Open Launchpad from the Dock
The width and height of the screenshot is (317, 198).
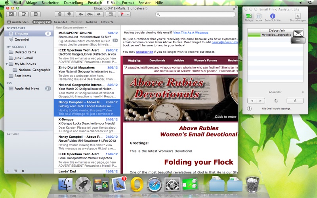click(x=83, y=184)
